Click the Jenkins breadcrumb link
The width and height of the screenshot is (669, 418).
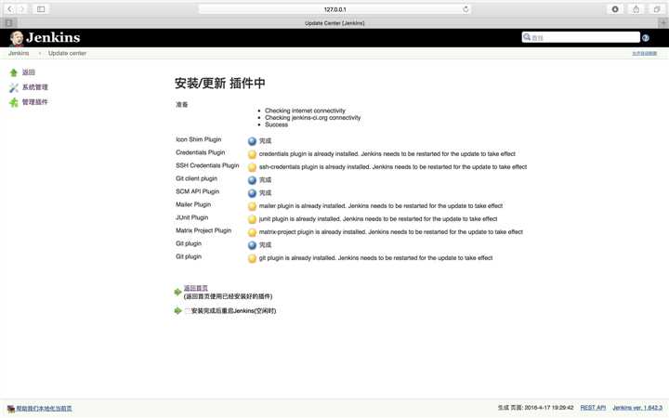[19, 53]
